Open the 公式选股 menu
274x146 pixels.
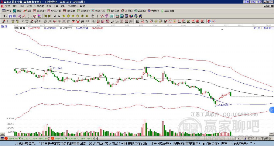pyautogui.click(x=39, y=6)
